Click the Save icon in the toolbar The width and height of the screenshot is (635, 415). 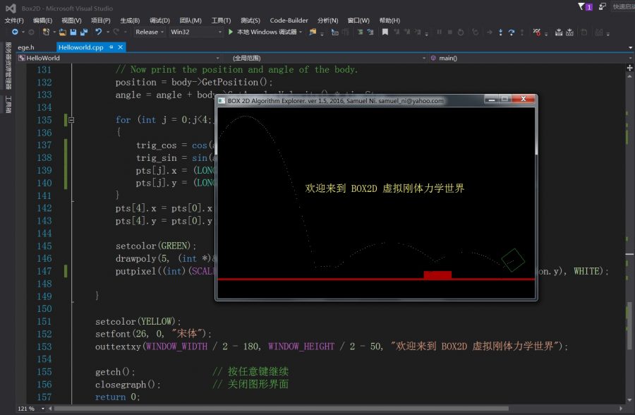point(74,32)
